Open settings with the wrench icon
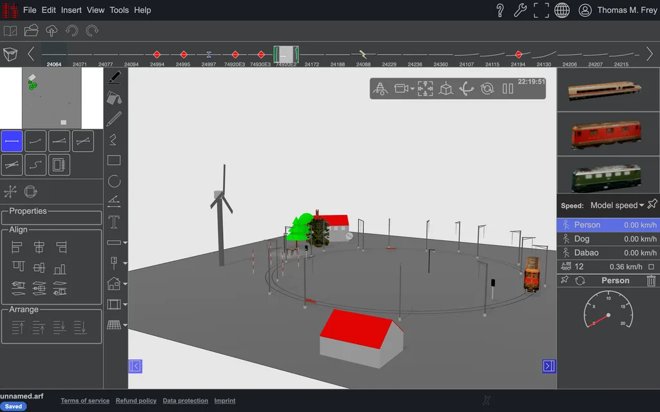The image size is (660, 412). [520, 10]
